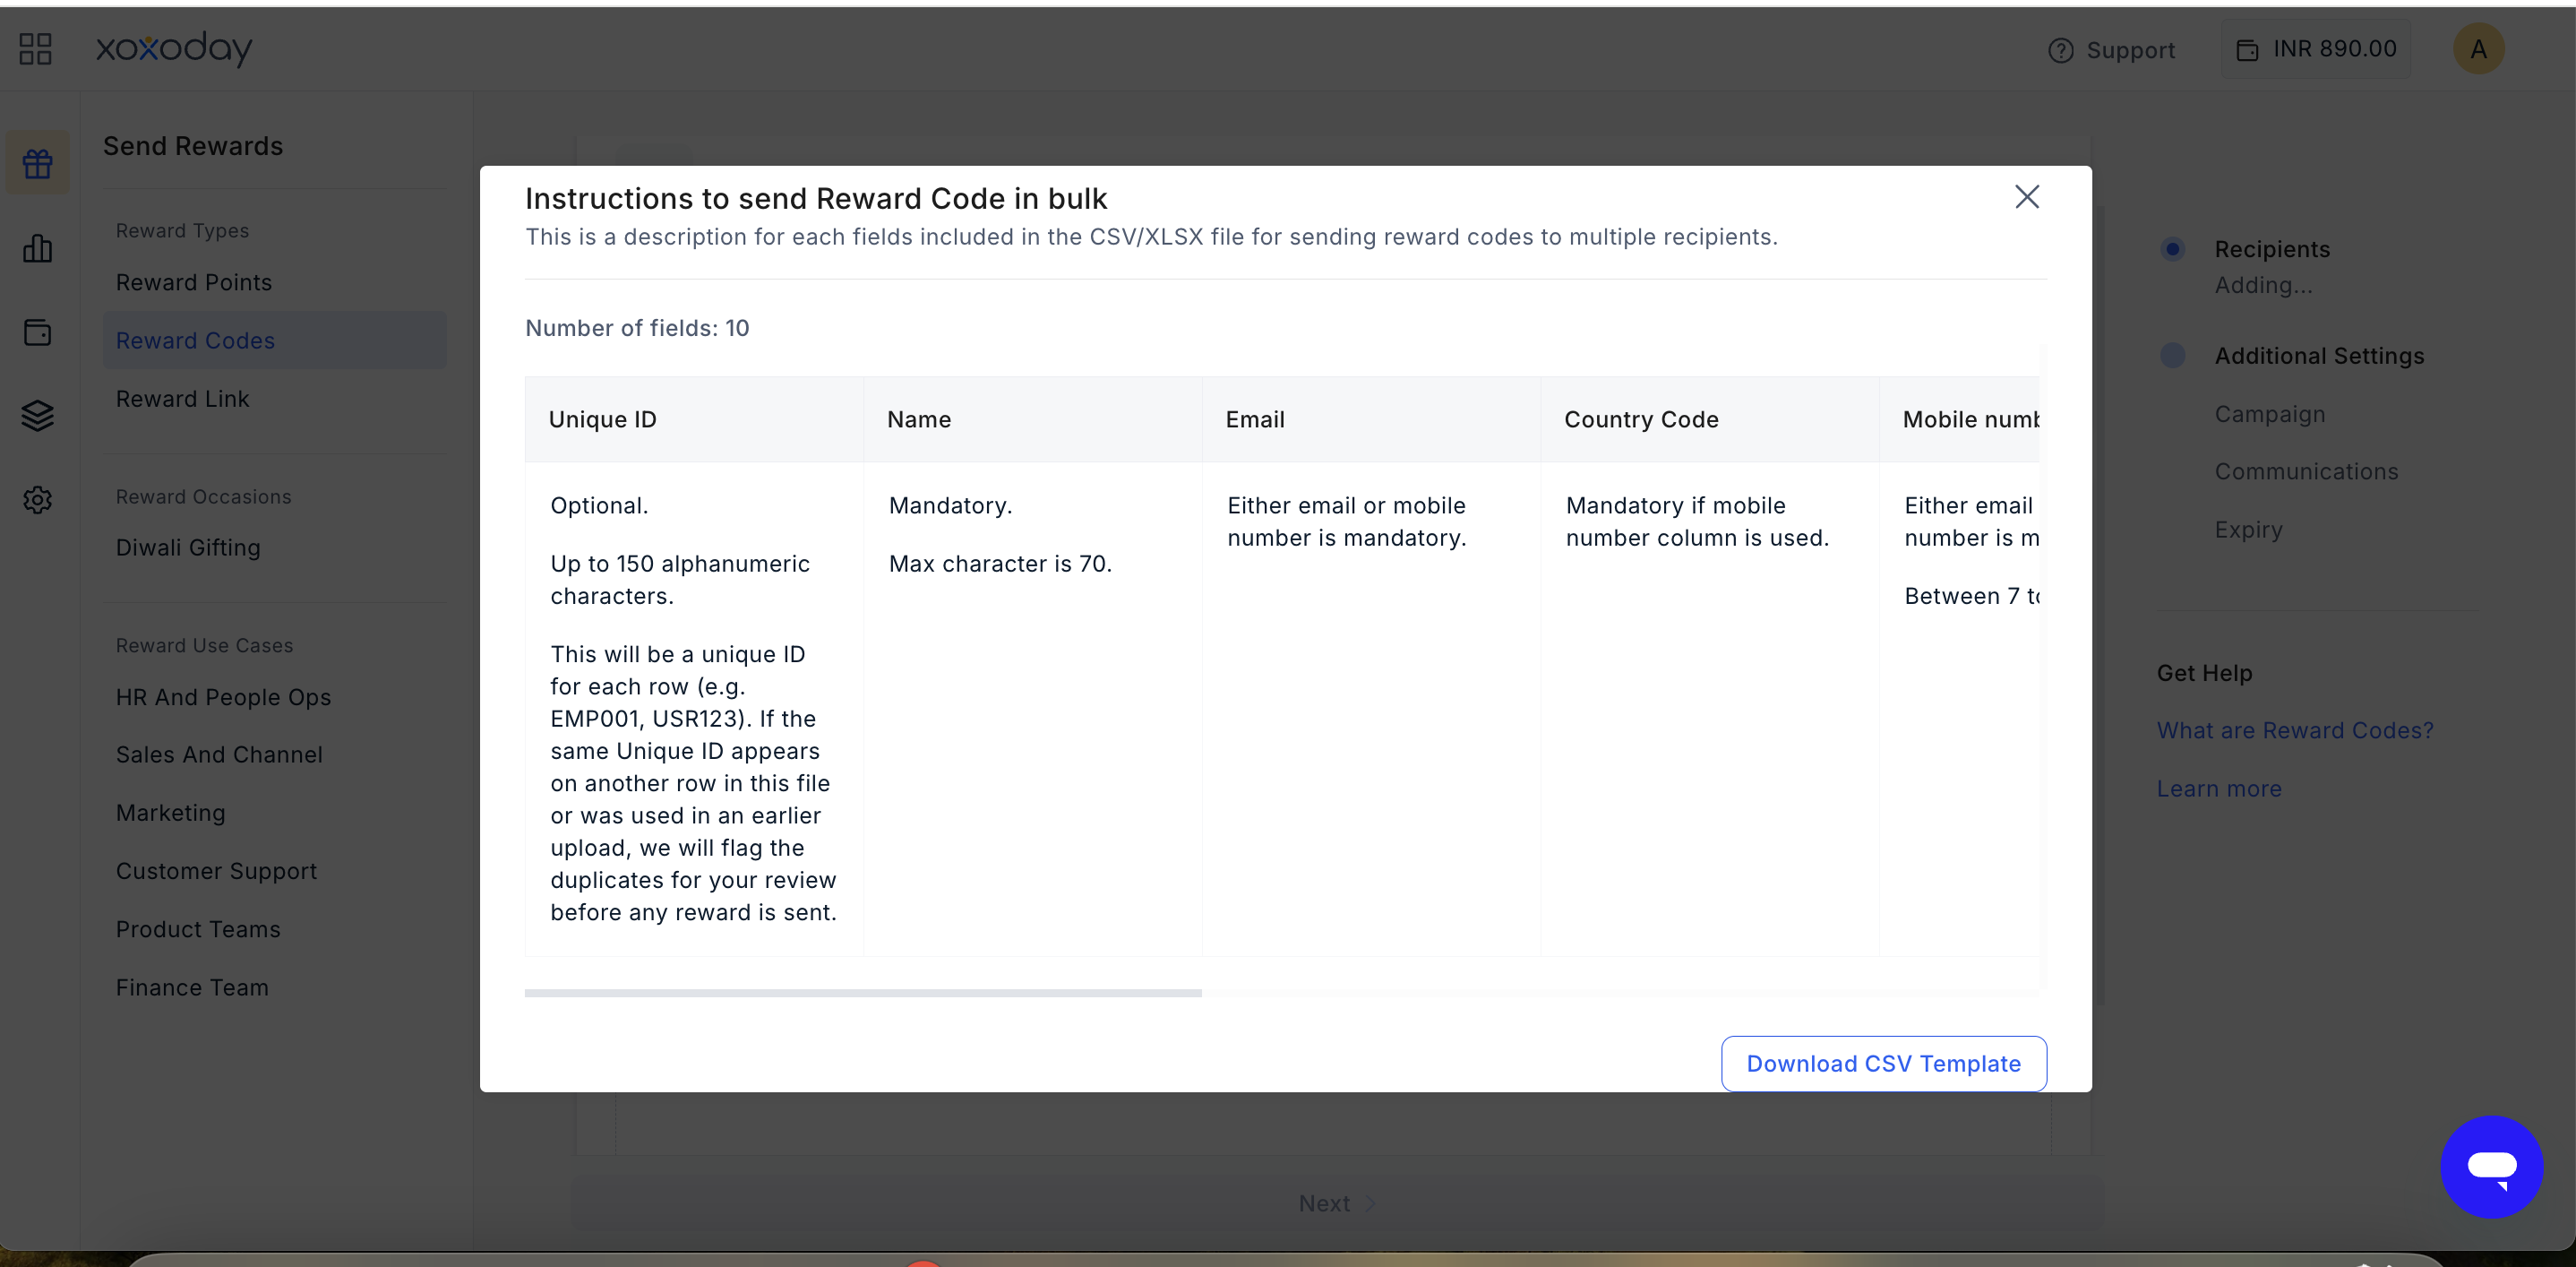2576x1267 pixels.
Task: Click Download CSV Template button
Action: click(1884, 1064)
